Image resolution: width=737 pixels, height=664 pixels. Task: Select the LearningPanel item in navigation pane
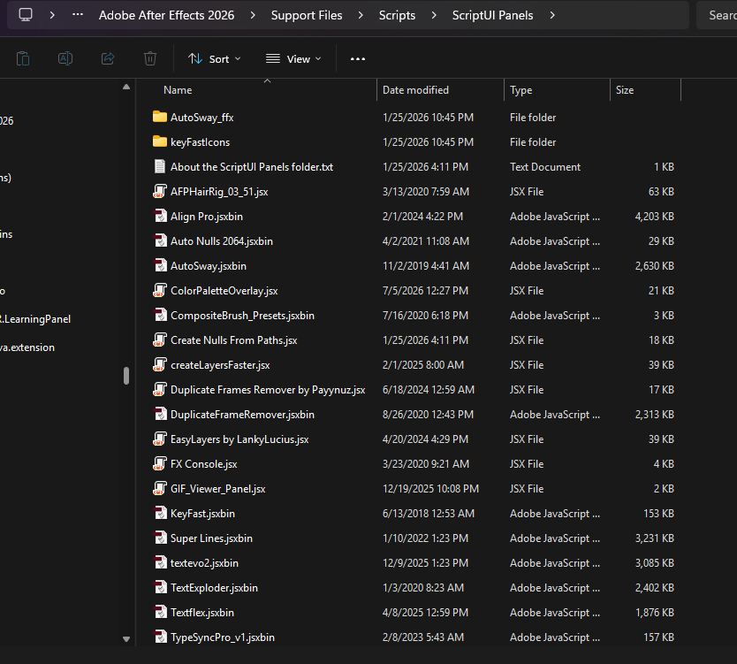coord(35,319)
